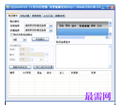This screenshot has width=116, height=105.
Task: Click the 刷新号码状态 button
Action: [20, 67]
